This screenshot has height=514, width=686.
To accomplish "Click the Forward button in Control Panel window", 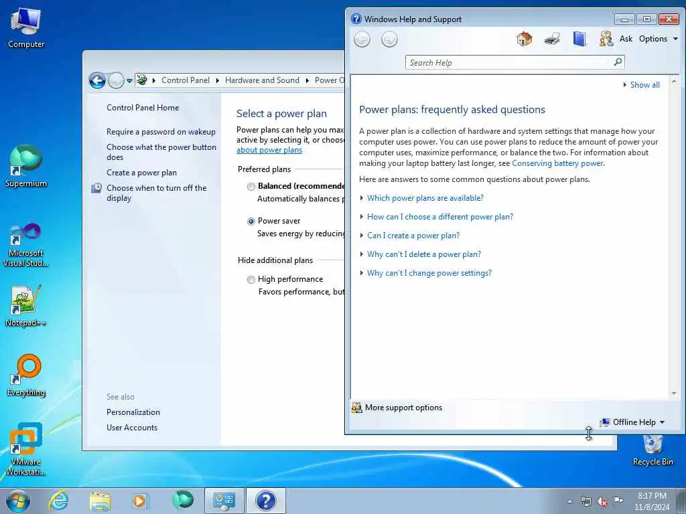I will pos(116,80).
